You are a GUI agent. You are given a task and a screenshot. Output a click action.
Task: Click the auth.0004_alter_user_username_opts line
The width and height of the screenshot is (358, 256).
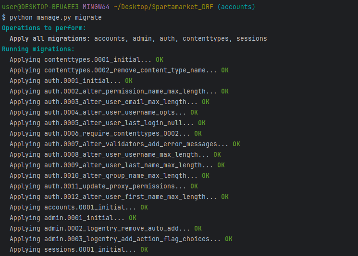104,113
